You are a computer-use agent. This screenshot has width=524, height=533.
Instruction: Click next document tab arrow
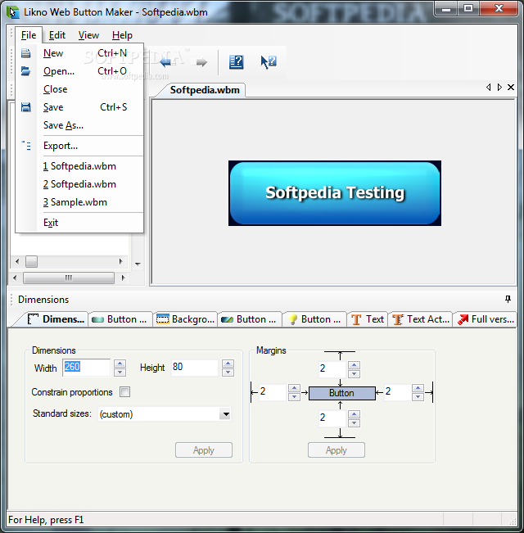tap(499, 88)
